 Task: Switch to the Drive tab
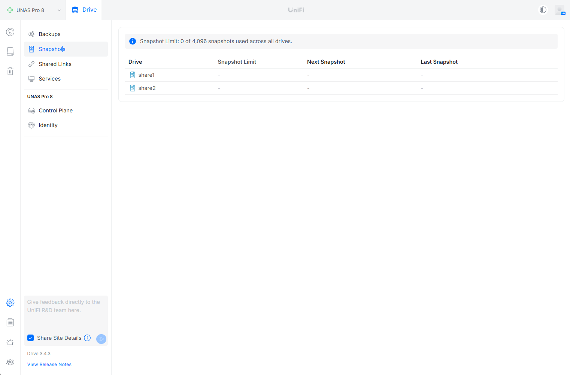click(84, 10)
